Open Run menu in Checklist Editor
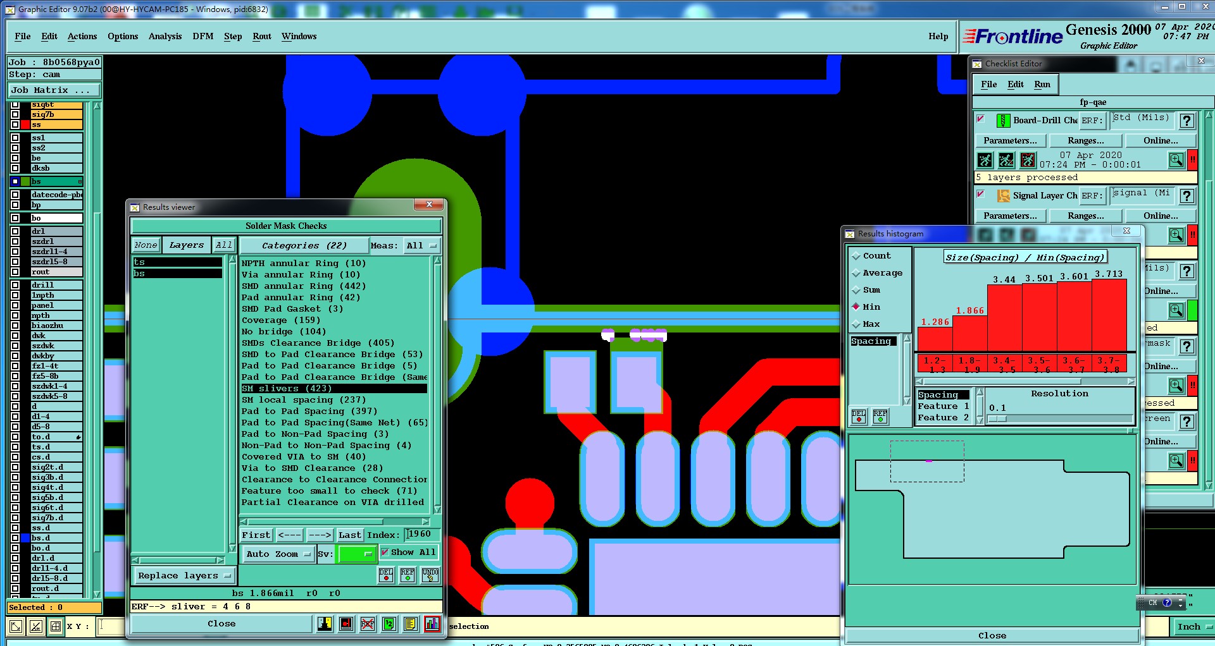The height and width of the screenshot is (646, 1215). click(1042, 84)
